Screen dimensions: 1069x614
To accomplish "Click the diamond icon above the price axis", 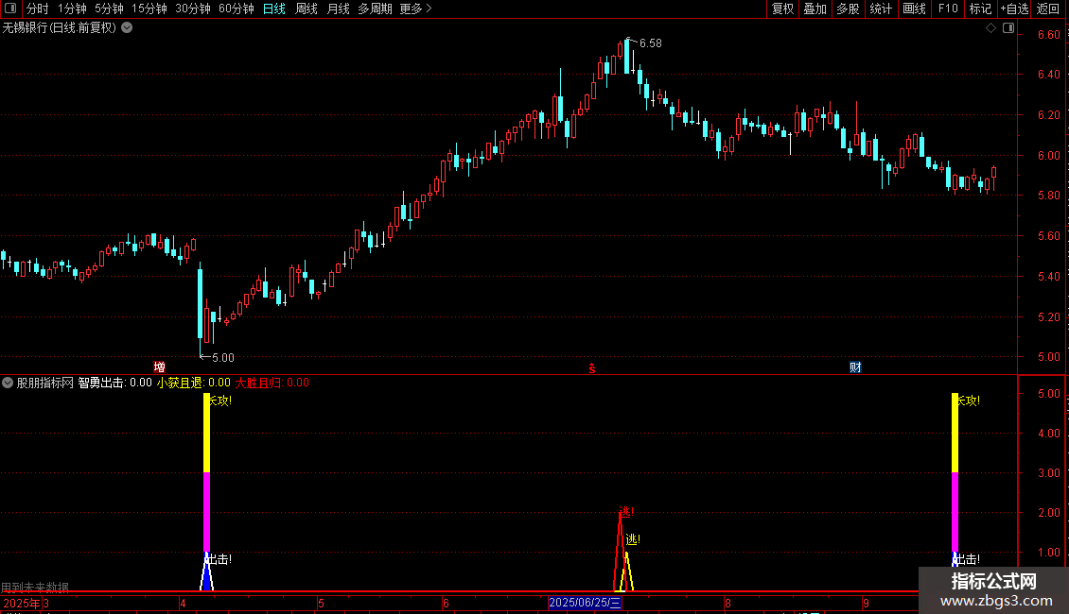I will pyautogui.click(x=991, y=28).
